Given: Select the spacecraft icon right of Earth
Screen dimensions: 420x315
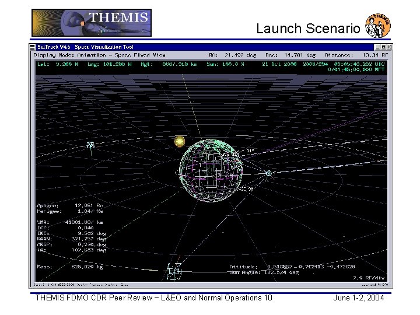Looking at the screenshot, I should coord(269,173).
